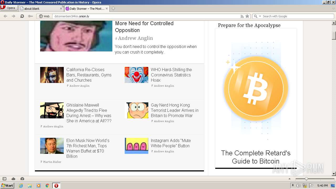Focus the address bar URL field
336x189 pixels.
(146, 16)
